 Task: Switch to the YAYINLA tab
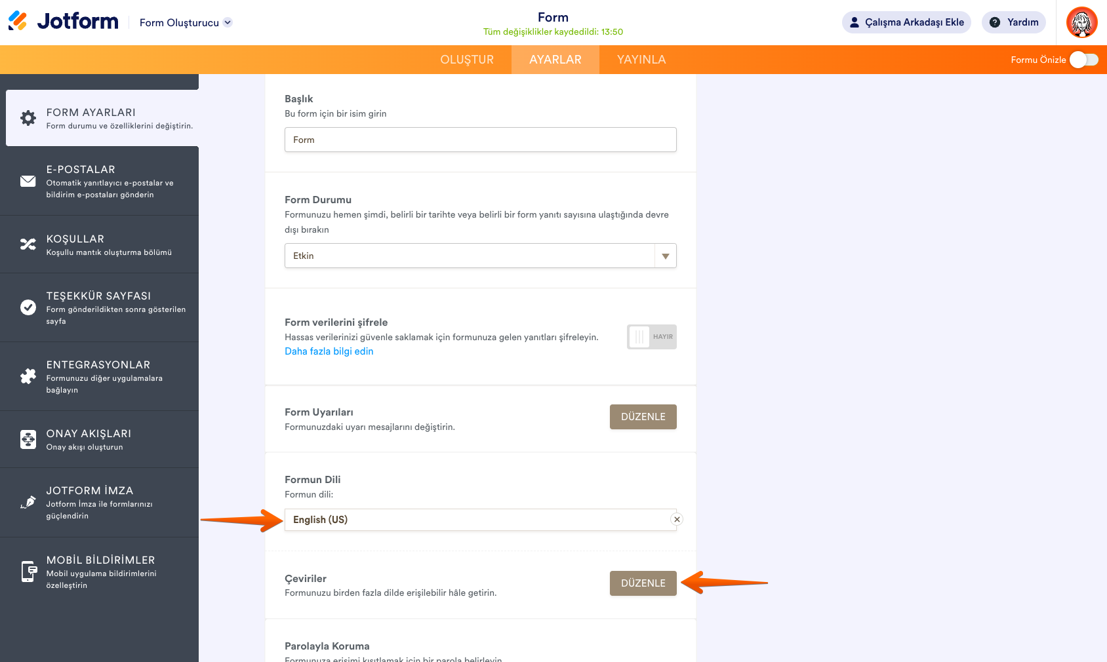641,60
